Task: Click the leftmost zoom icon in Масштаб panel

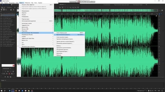Action: coord(60,7)
